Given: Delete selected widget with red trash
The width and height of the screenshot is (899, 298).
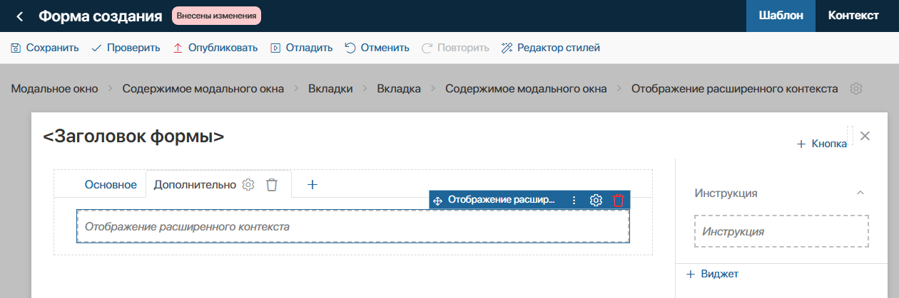Looking at the screenshot, I should [x=619, y=201].
